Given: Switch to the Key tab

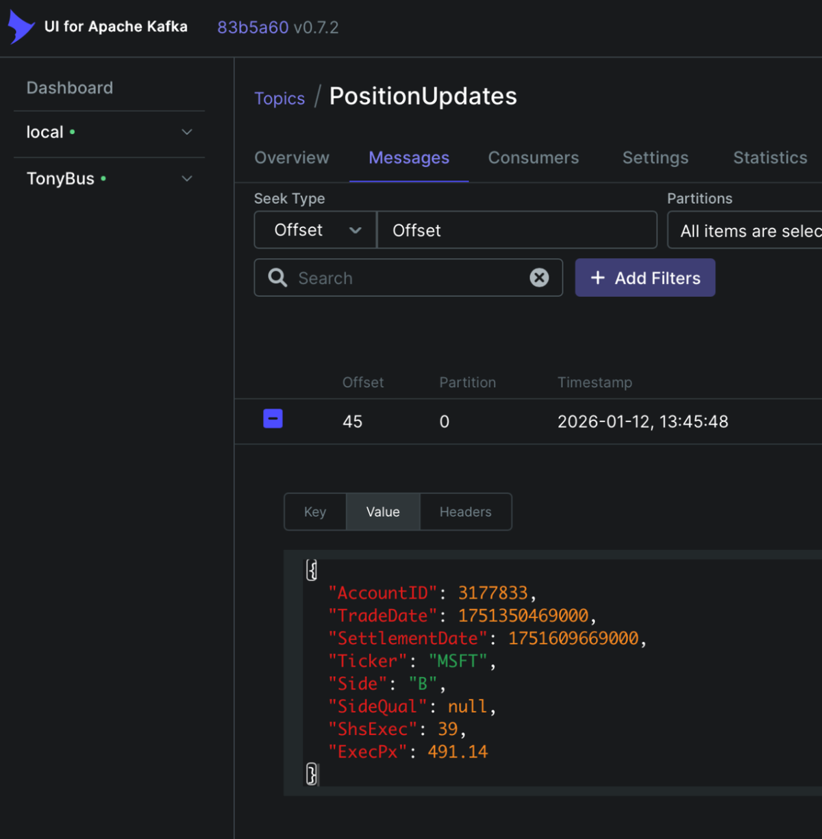Looking at the screenshot, I should (314, 511).
